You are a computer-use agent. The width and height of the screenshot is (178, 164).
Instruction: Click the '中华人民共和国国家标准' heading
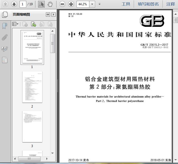(120, 35)
